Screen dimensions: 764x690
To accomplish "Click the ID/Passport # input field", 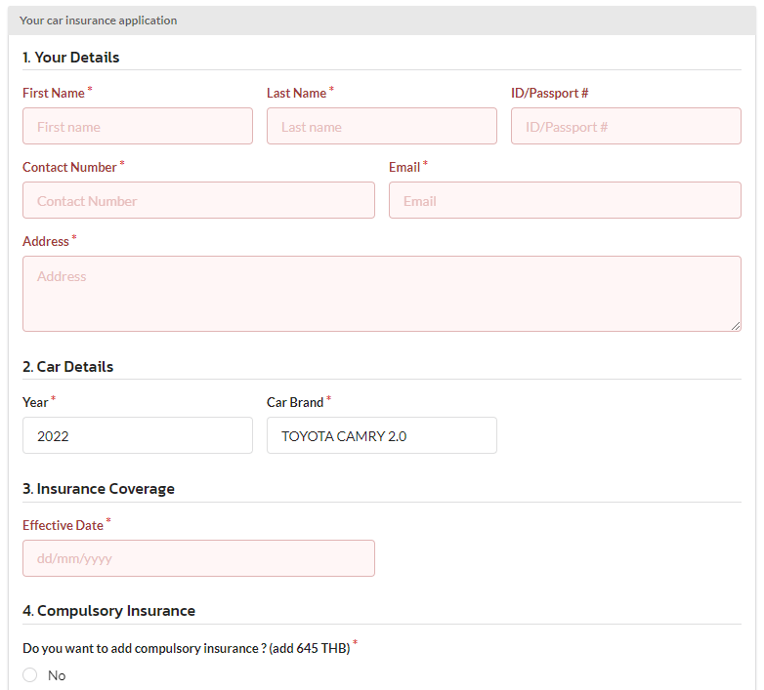I will pyautogui.click(x=625, y=126).
